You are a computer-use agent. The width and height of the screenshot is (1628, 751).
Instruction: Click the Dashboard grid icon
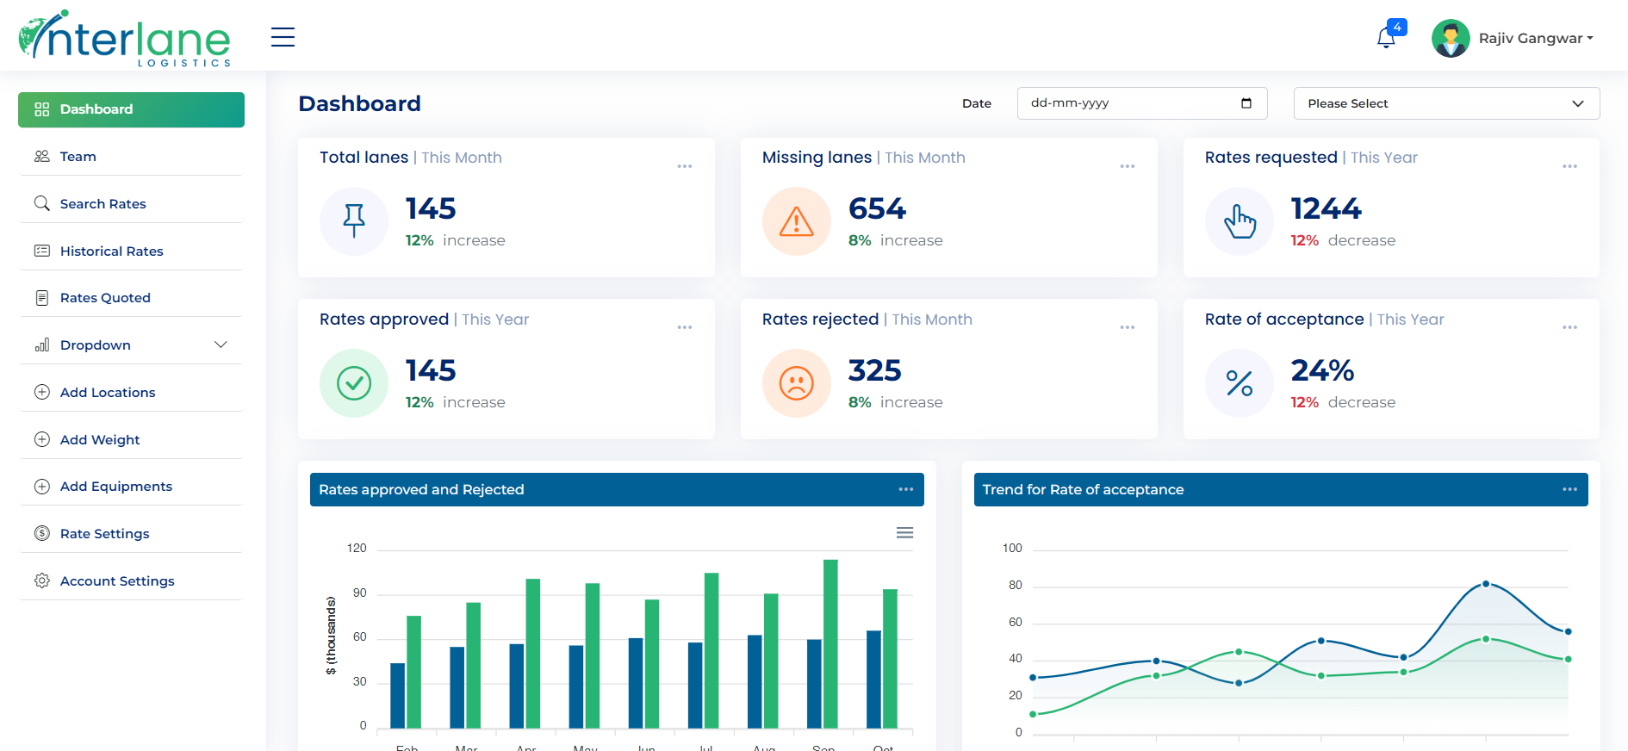coord(41,109)
